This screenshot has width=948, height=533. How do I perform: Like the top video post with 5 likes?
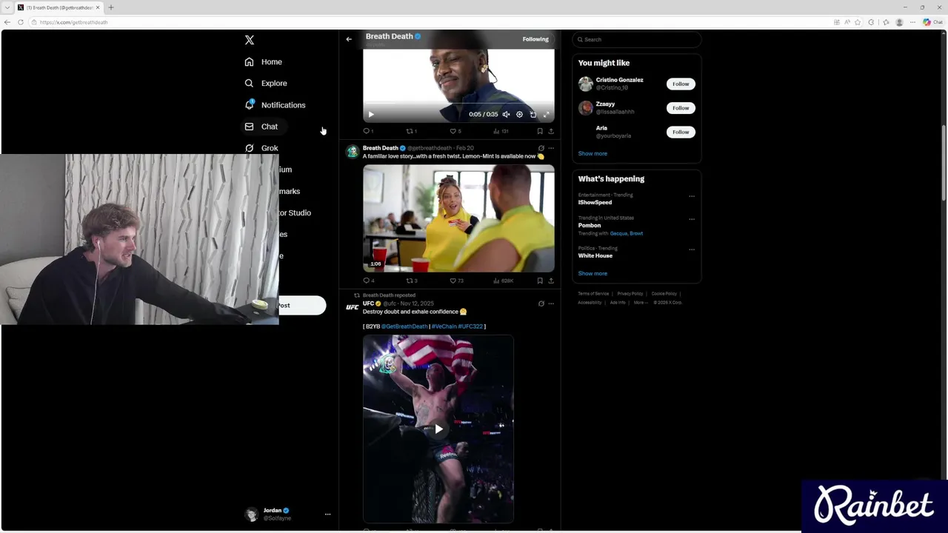click(455, 131)
